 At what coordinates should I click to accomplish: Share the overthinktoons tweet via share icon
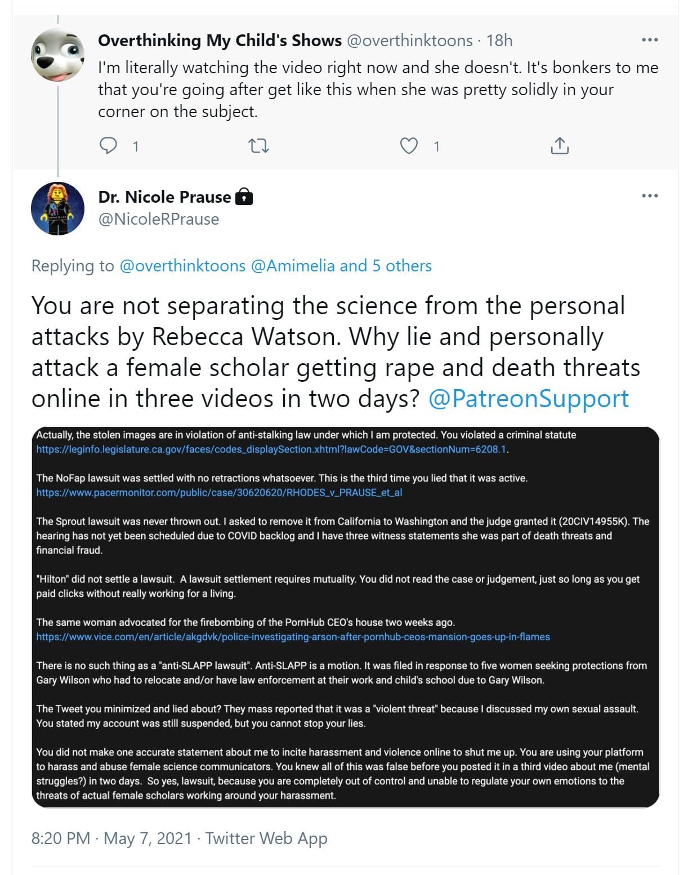point(559,146)
